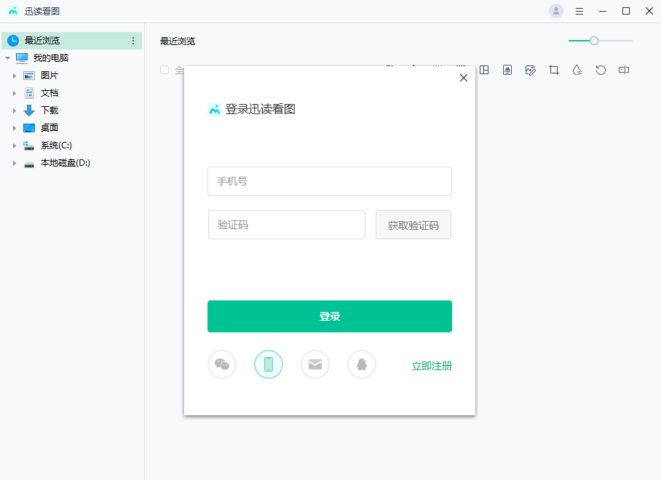Open the 图片 folder
Viewport: 661px width, 480px height.
[50, 76]
